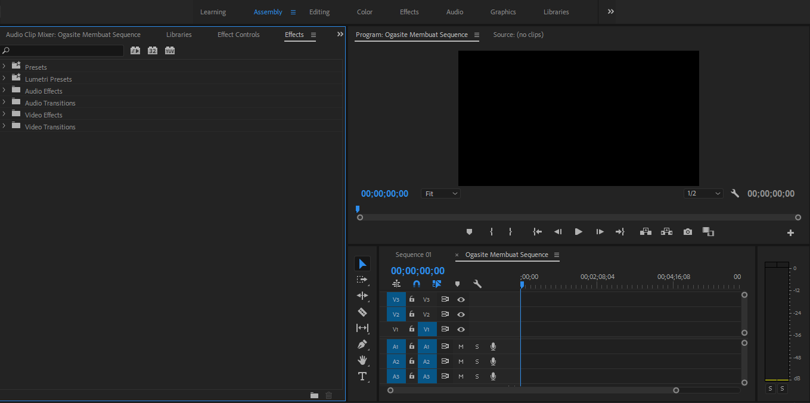Choose the Track Select Forward tool
Screen dimensions: 810x403
[x=362, y=279]
